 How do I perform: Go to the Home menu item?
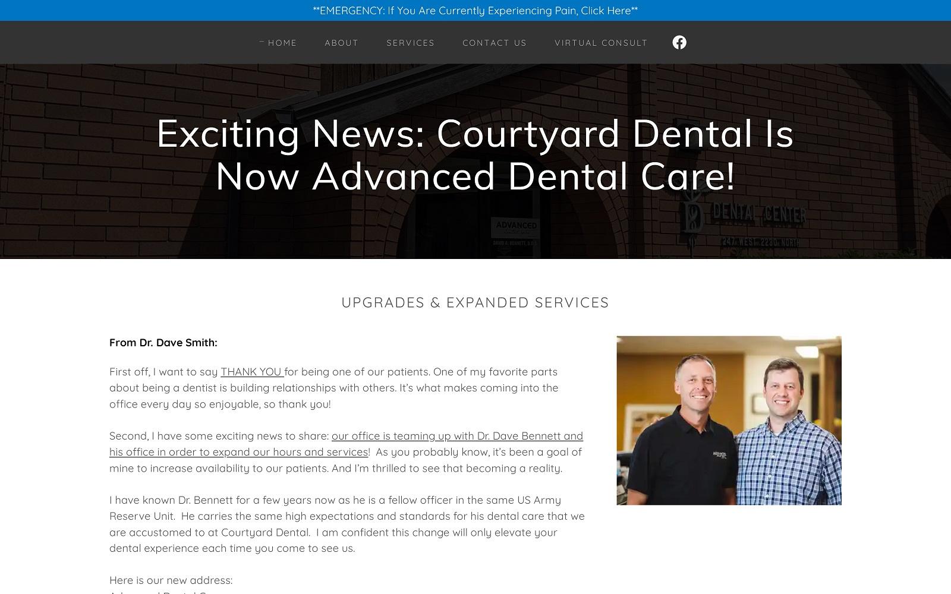point(282,43)
